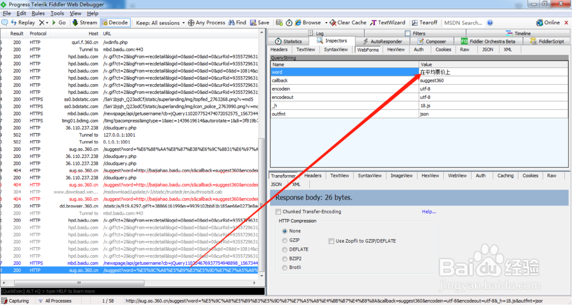
Task: Select the www.download.win... 304 session
Action: click(x=129, y=192)
